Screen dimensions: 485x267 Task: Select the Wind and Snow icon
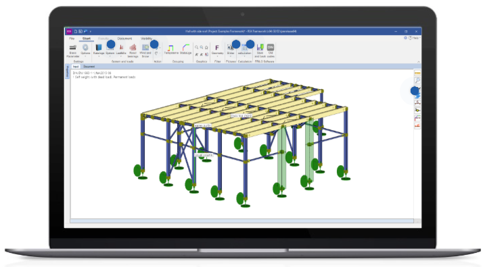point(145,47)
